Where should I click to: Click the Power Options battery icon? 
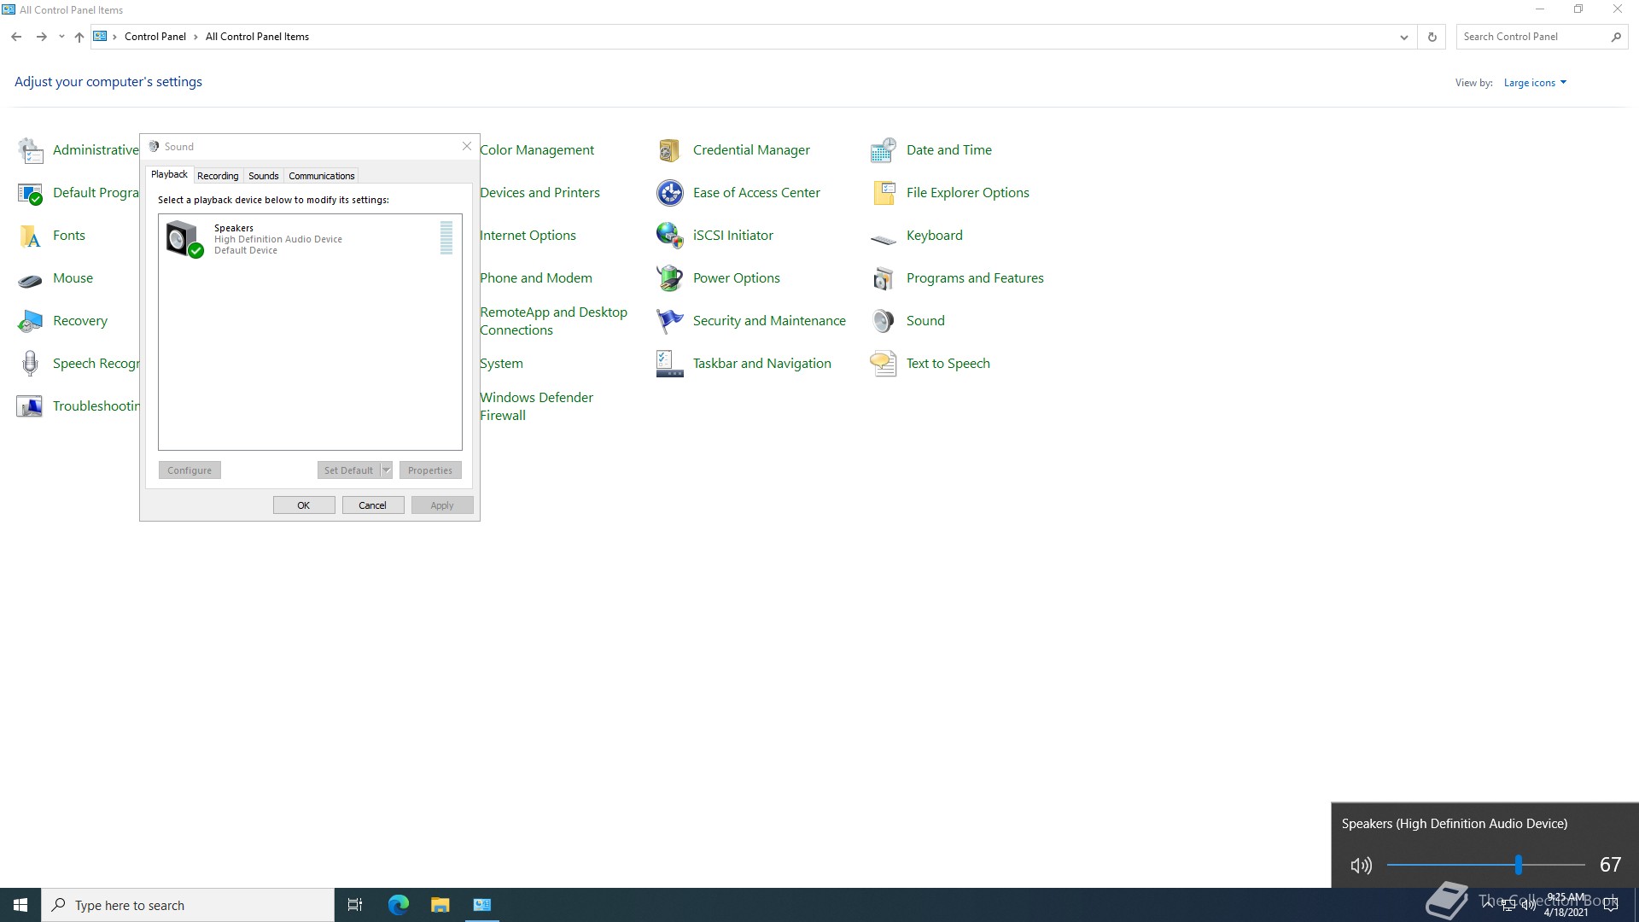click(669, 278)
